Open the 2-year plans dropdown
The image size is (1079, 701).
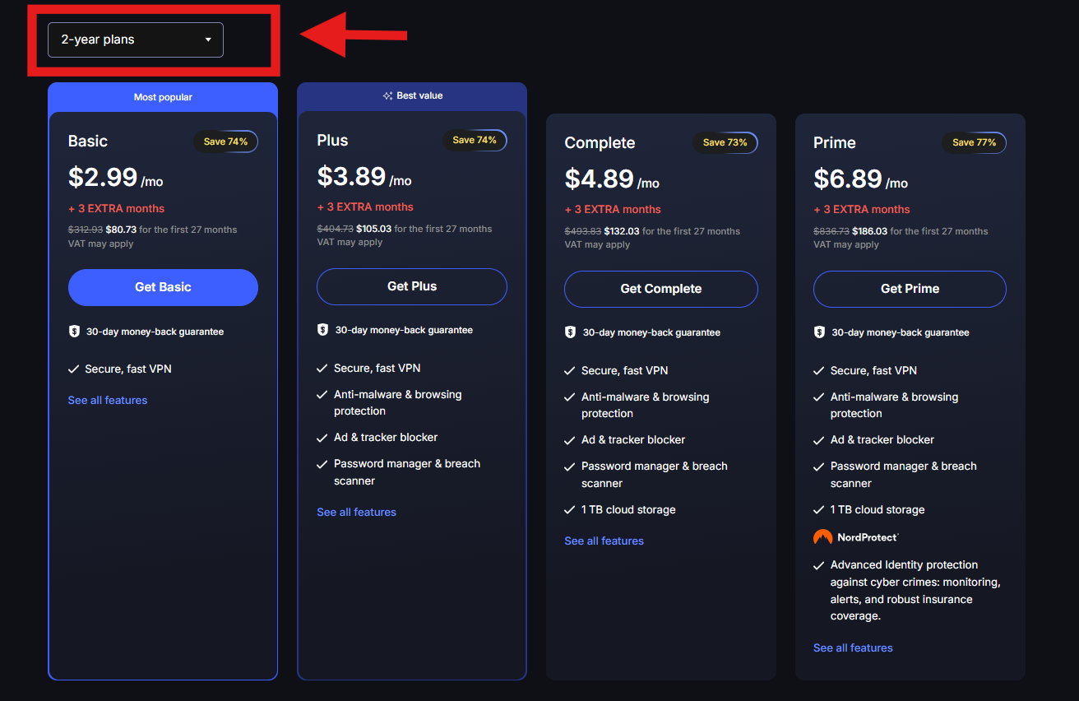click(136, 39)
